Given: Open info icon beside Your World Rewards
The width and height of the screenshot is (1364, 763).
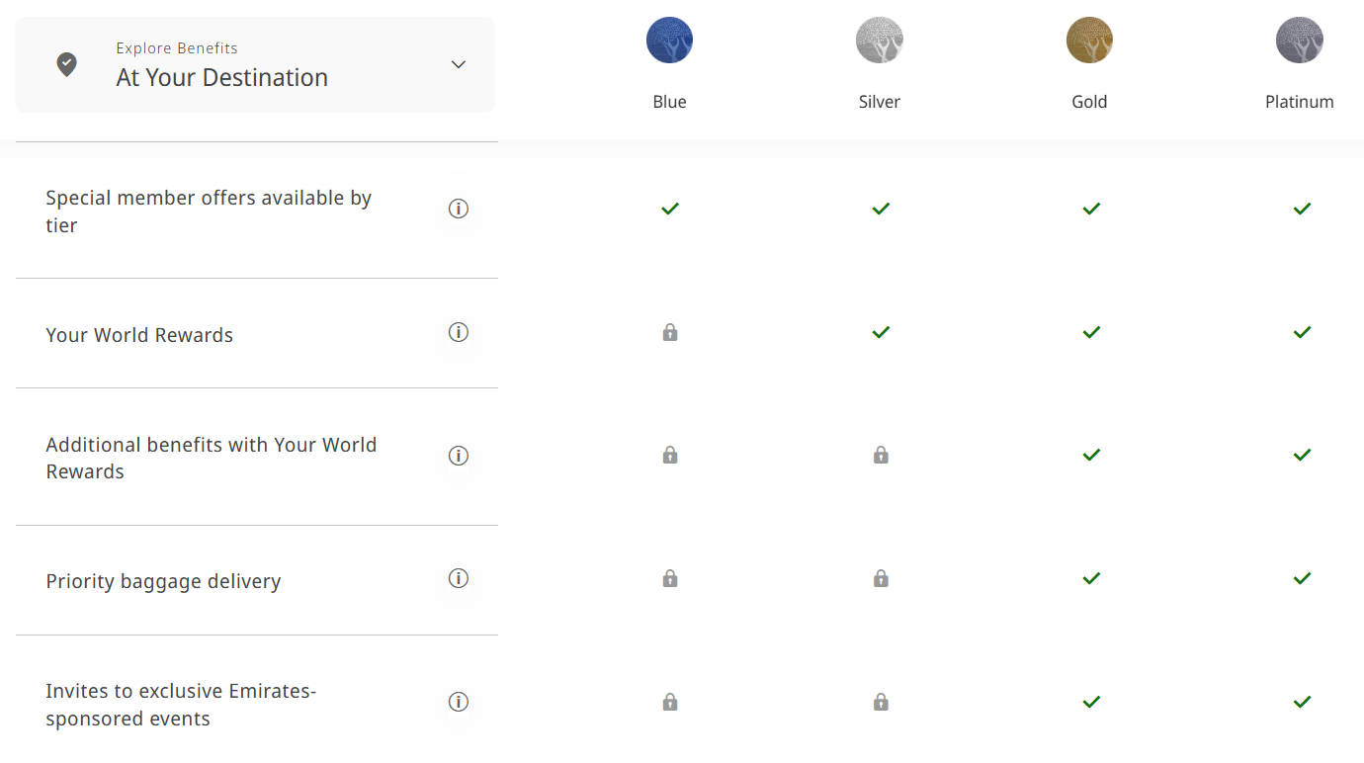Looking at the screenshot, I should tap(458, 332).
